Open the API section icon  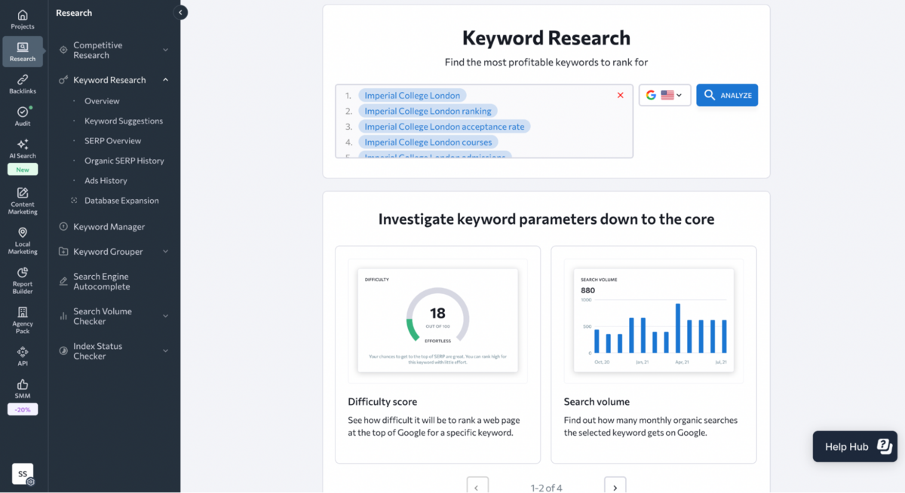coord(23,356)
